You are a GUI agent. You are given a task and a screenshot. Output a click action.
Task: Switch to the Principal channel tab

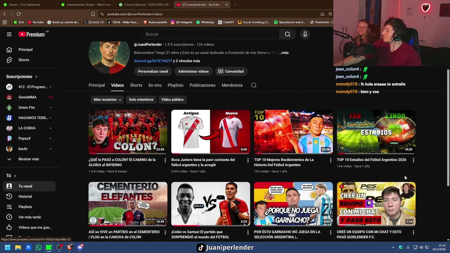pyautogui.click(x=97, y=85)
